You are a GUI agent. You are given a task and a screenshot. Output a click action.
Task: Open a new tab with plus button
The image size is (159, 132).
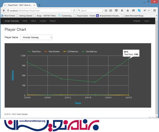40,5
